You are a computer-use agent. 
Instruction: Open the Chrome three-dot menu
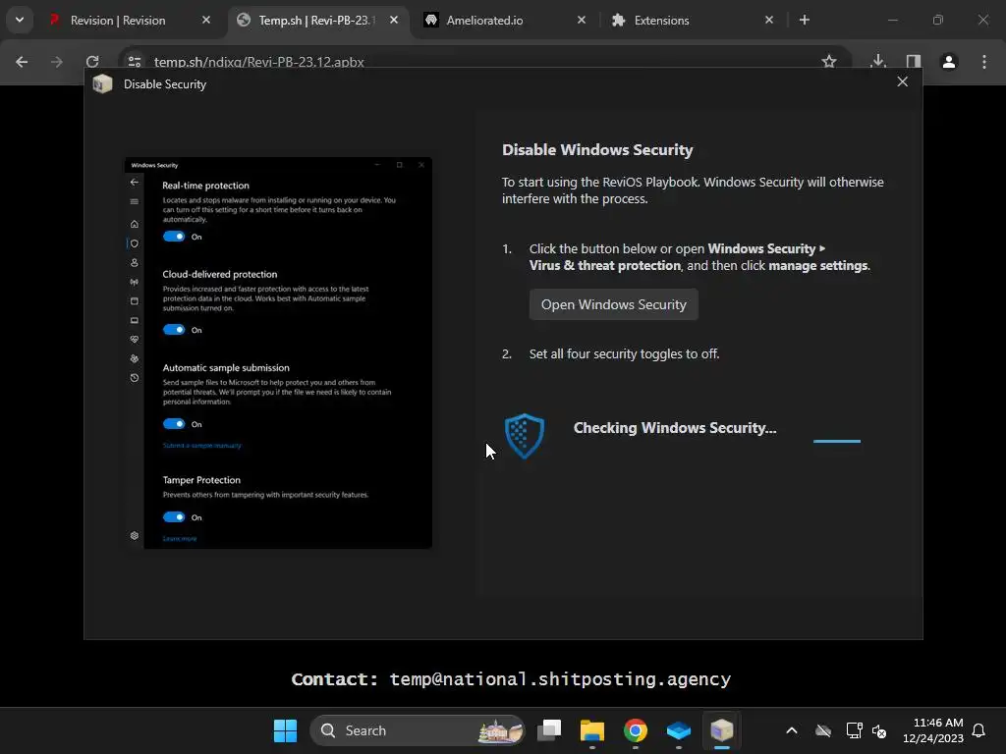984,62
